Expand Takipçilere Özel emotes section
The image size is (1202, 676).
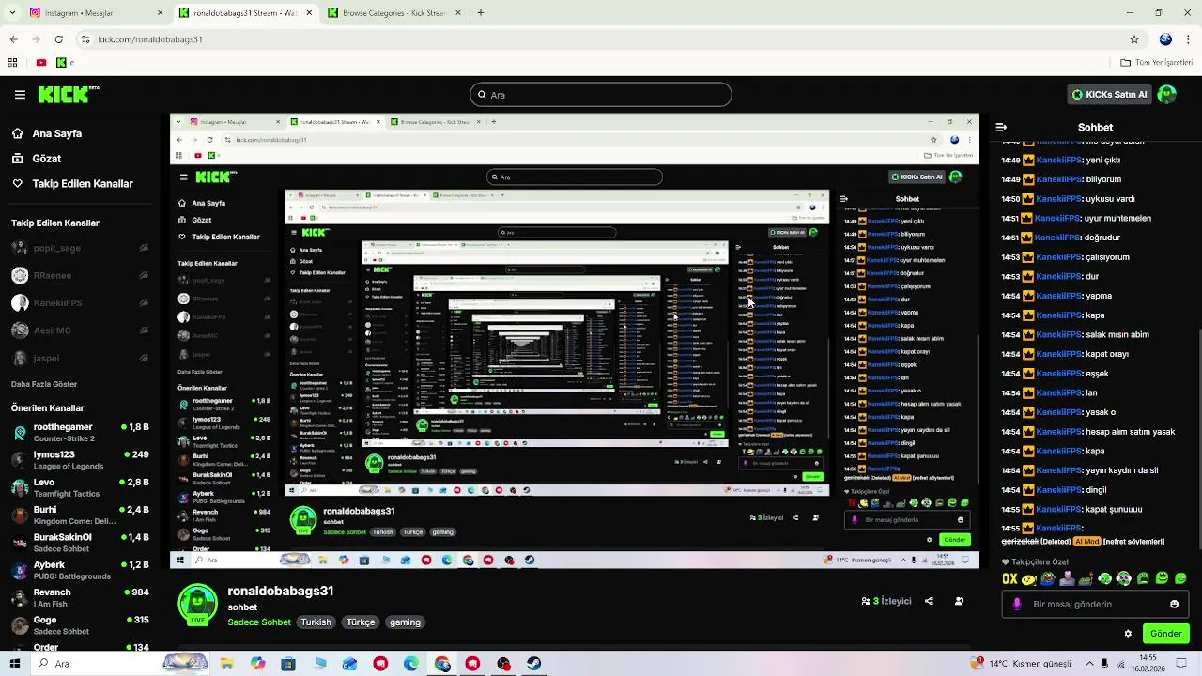[x=1035, y=562]
